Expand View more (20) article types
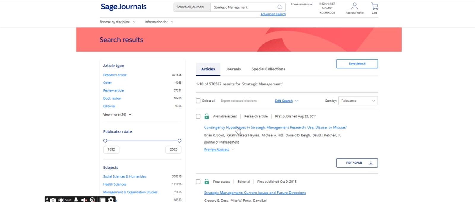Viewport: 475px width, 202px height. (117, 114)
